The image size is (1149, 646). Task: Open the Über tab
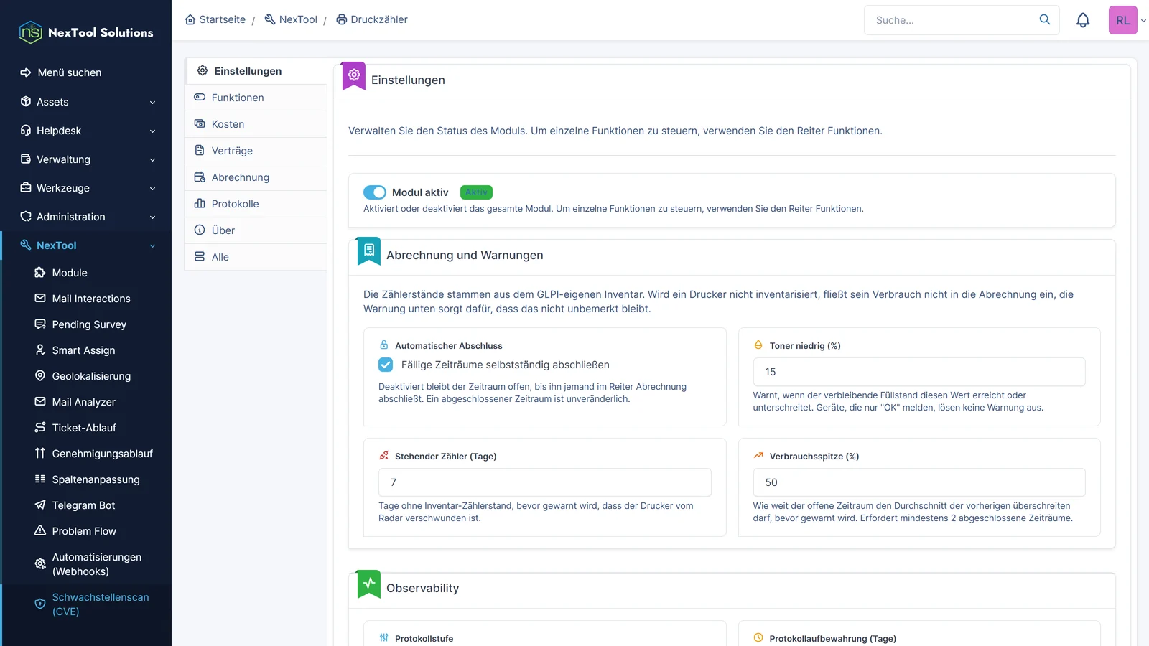(x=256, y=230)
